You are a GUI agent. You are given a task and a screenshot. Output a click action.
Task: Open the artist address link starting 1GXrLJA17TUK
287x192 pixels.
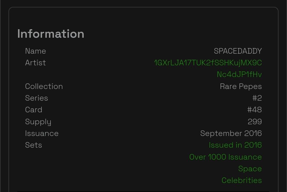pos(208,63)
